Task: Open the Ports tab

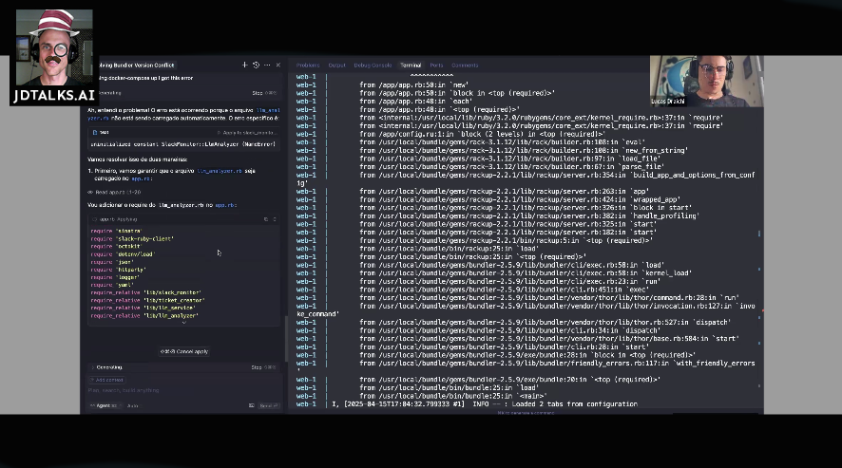Action: [x=436, y=65]
